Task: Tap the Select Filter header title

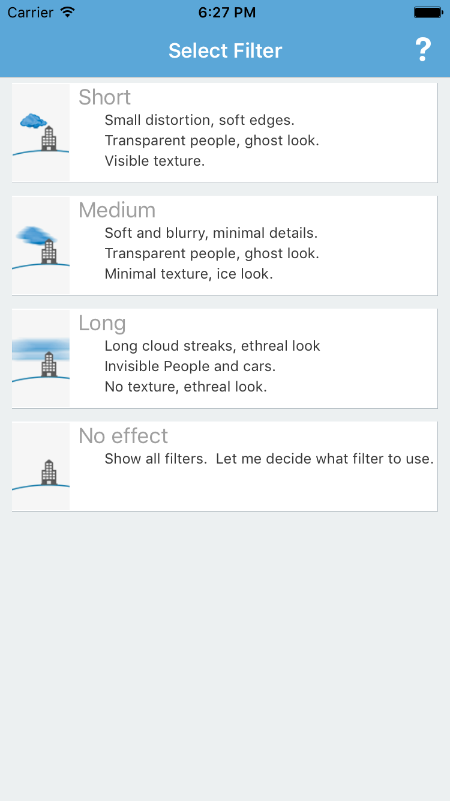Action: click(225, 50)
